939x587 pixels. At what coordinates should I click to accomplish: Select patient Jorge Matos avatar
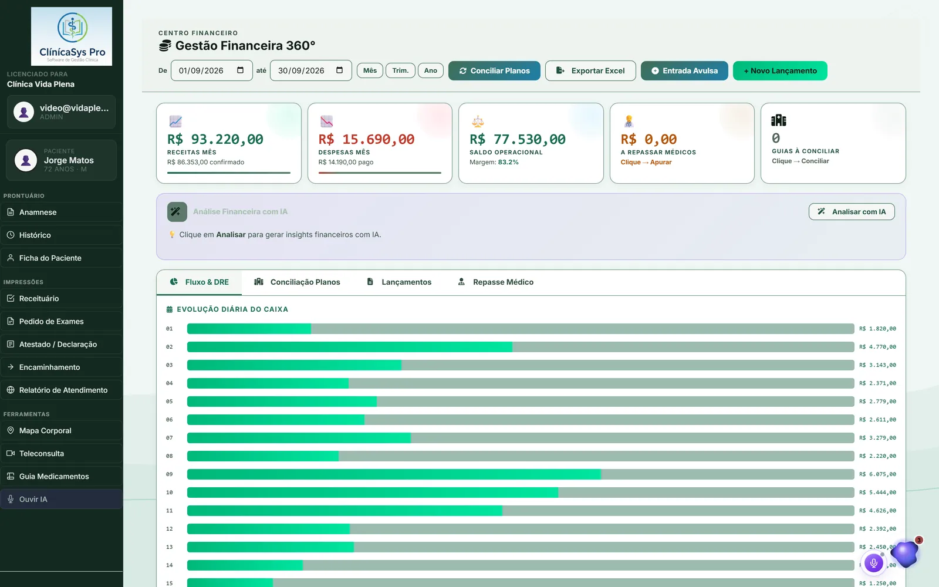[x=26, y=160]
